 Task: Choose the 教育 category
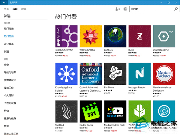(x=6, y=126)
